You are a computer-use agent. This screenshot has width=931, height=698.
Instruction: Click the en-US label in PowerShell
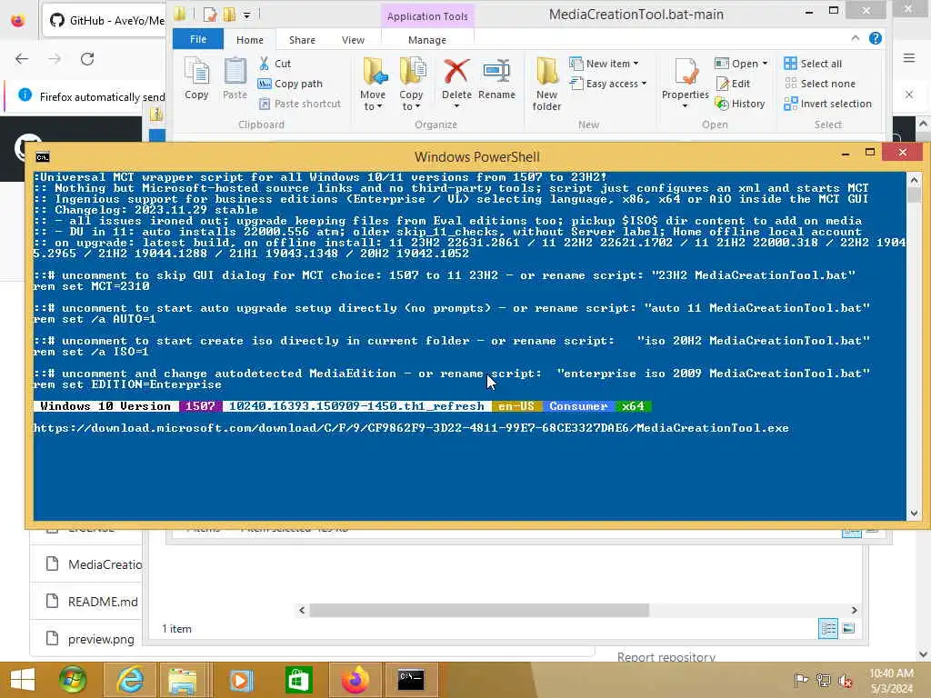coord(516,406)
